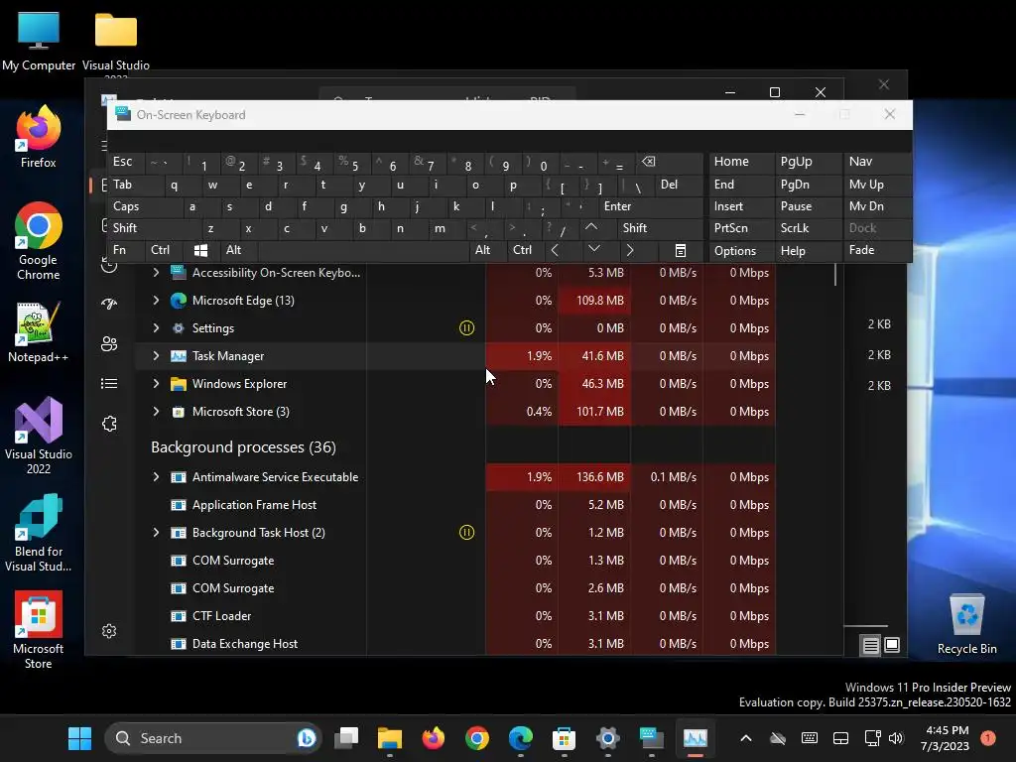
Task: Click the left arrow key on On-Screen Keyboard
Action: click(555, 250)
